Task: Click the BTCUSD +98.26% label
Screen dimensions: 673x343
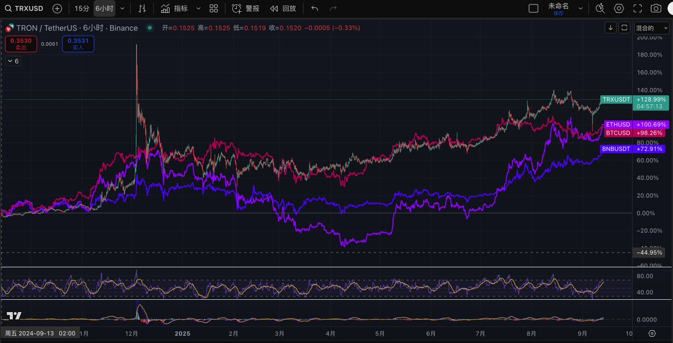Action: point(636,132)
